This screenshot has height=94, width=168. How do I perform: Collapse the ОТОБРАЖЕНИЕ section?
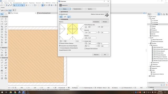(60, 19)
